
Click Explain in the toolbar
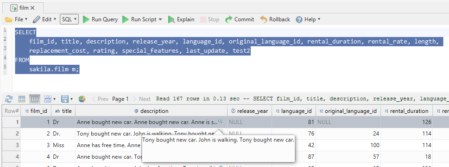coord(181,19)
